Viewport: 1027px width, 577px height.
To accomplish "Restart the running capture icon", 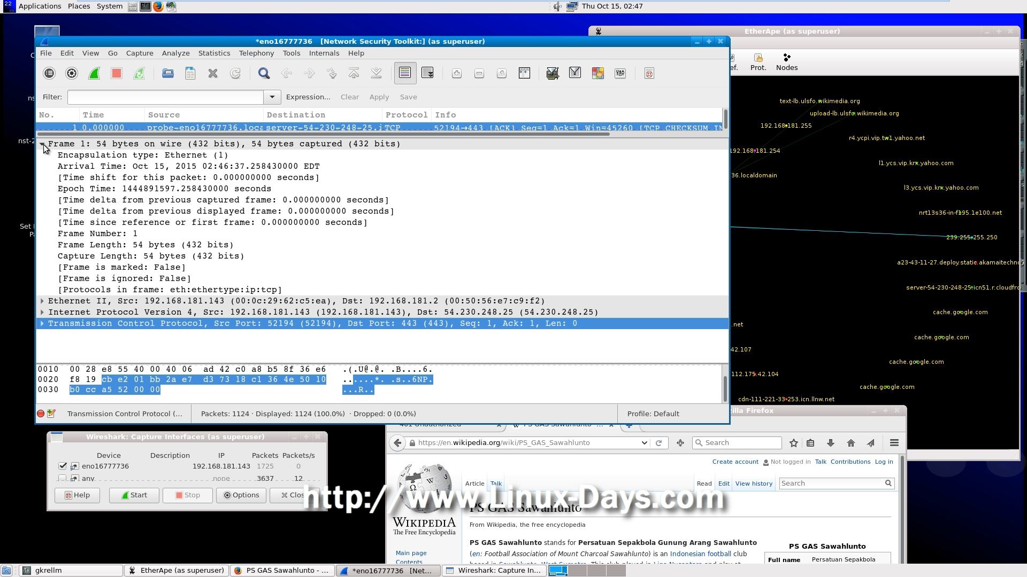I will pyautogui.click(x=139, y=73).
